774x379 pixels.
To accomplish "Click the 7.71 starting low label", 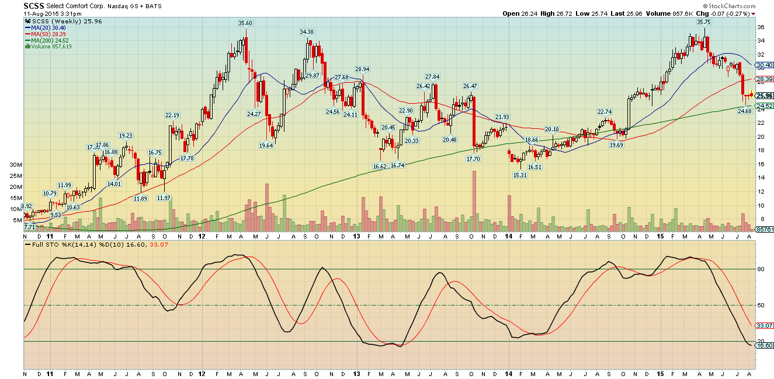I will point(29,226).
